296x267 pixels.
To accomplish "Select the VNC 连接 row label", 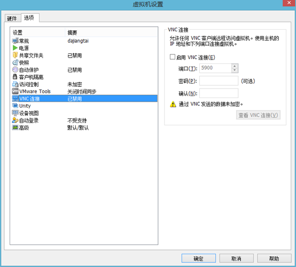I will coord(29,99).
